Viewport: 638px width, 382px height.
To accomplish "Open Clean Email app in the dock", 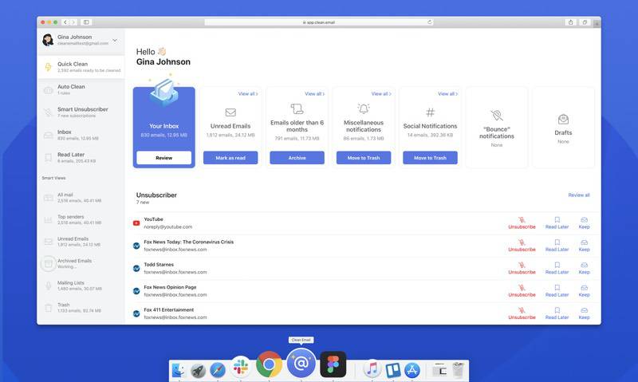I will point(301,363).
